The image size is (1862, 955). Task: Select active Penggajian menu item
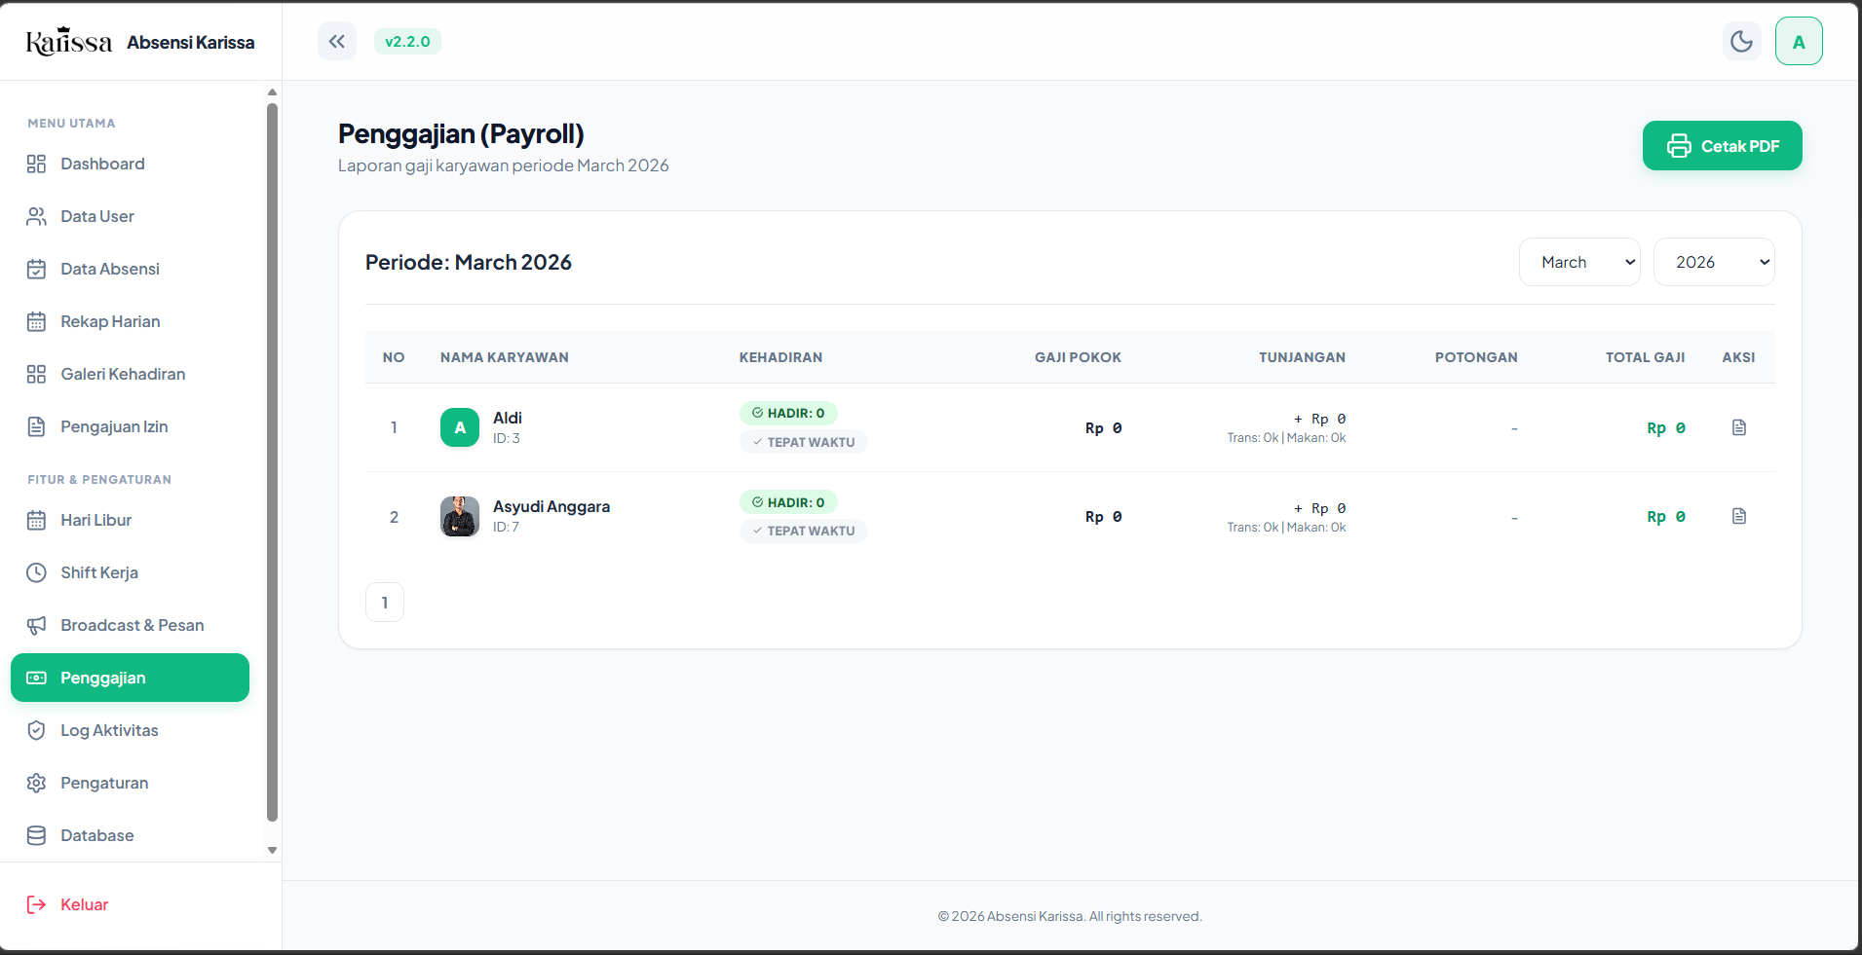130,678
